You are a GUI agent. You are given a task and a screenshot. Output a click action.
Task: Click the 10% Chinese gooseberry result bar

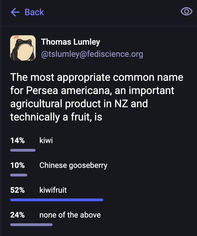click(19, 175)
